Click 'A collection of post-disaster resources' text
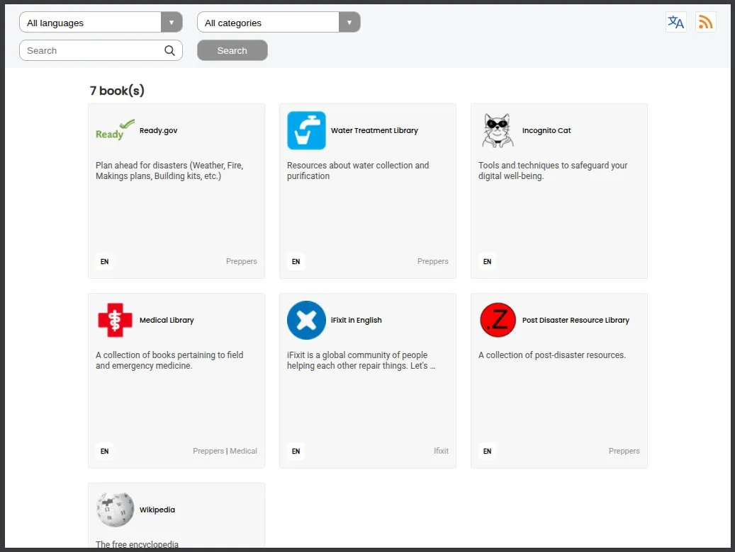735x552 pixels. tap(551, 355)
